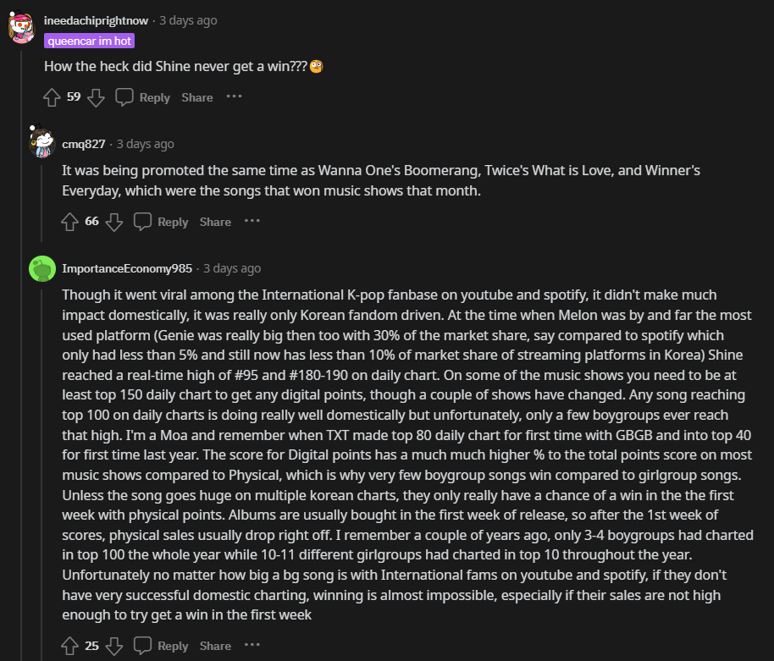Click the purple 'queencar im hot' flair
The image size is (774, 661).
pyautogui.click(x=89, y=41)
